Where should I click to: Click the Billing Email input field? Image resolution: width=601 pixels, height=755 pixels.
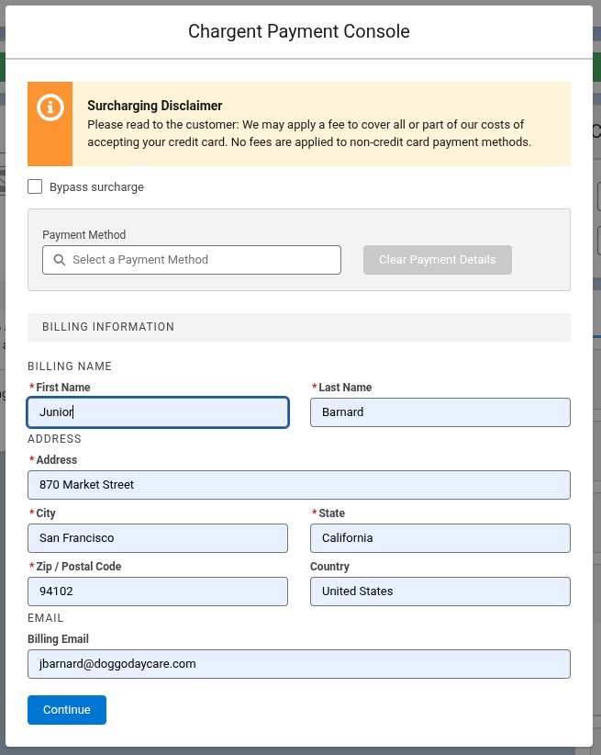[x=299, y=664]
